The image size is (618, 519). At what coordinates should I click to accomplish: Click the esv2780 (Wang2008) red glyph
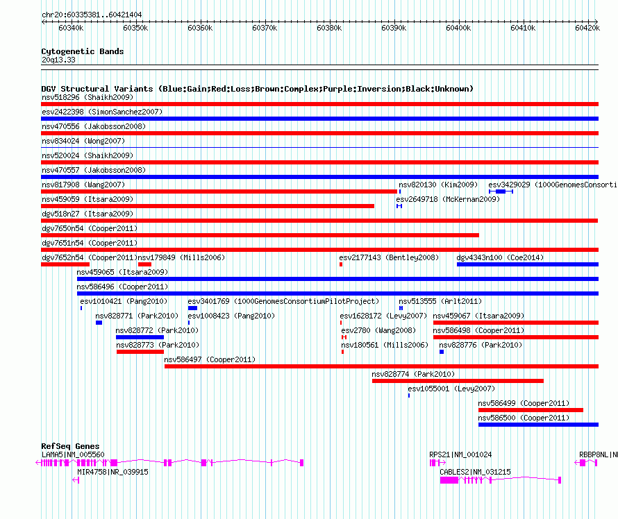[344, 337]
